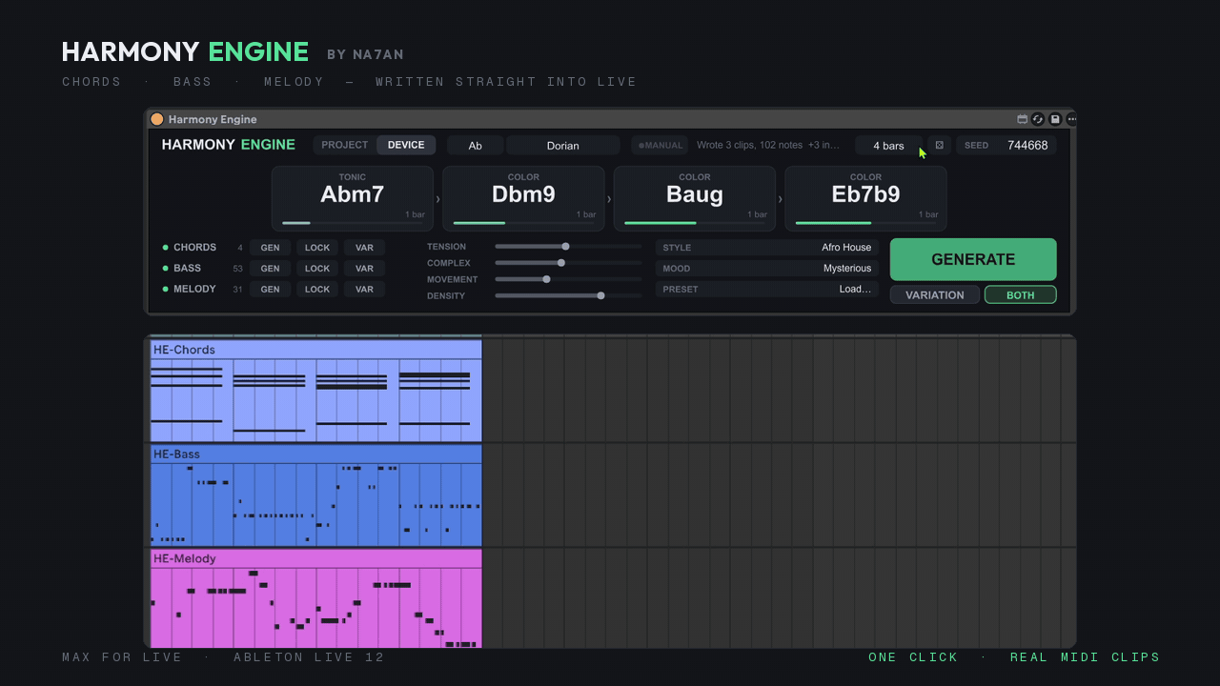Adjust the MOVEMENT slider handle
The image size is (1220, 686).
tap(546, 279)
